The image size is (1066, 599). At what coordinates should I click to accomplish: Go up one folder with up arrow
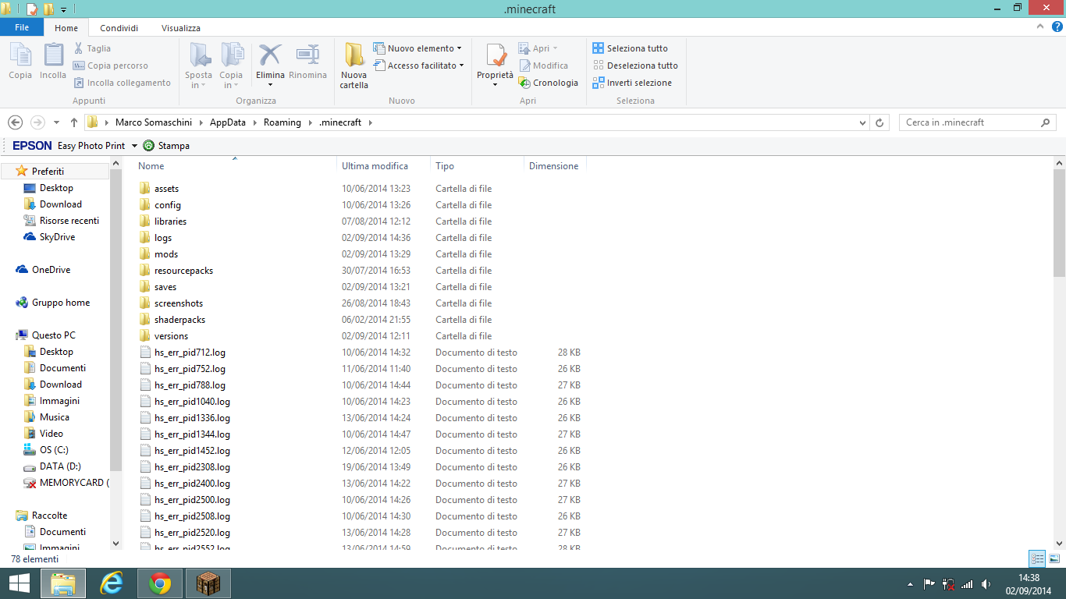(74, 122)
